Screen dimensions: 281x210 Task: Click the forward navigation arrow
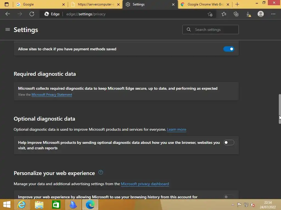tap(20, 14)
